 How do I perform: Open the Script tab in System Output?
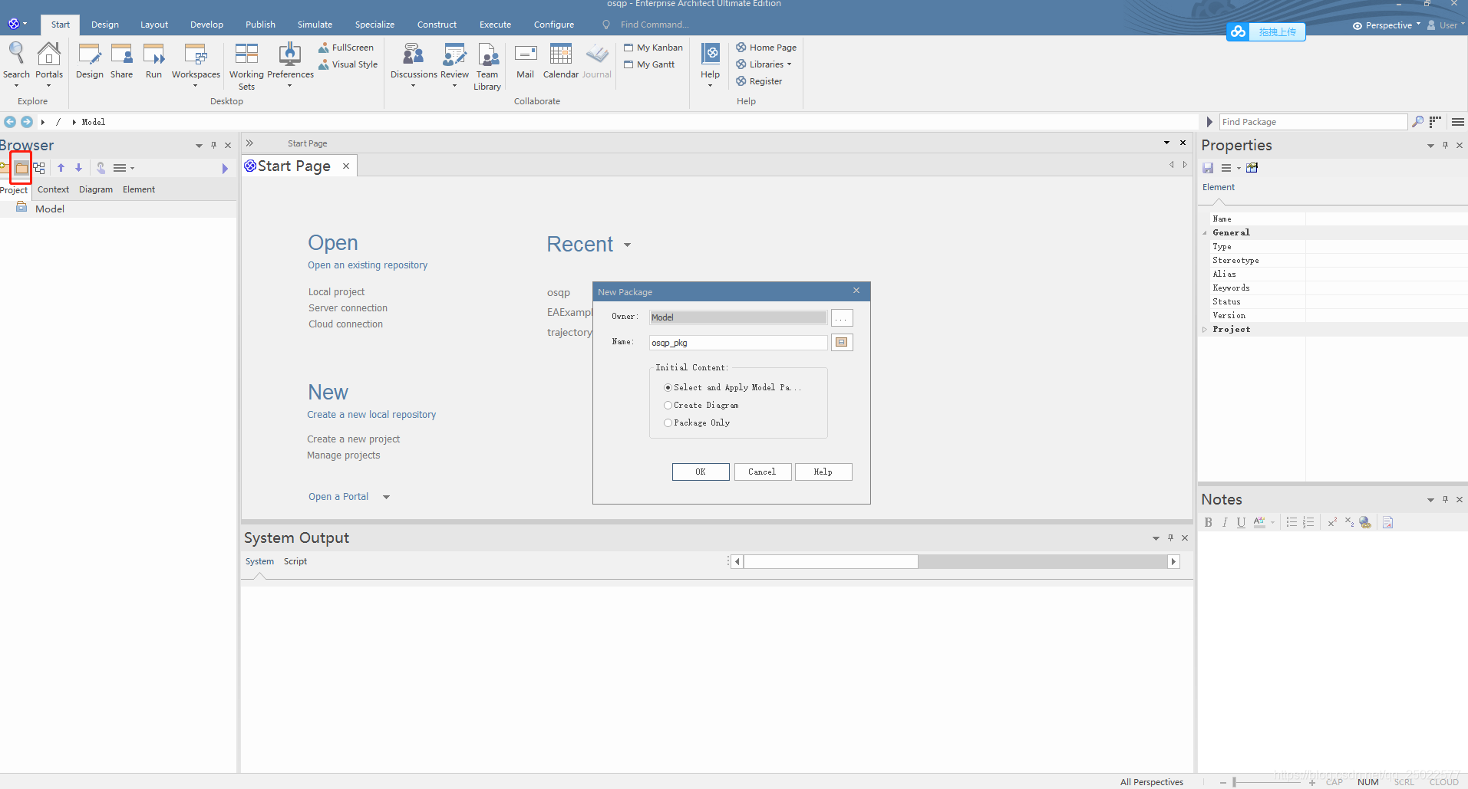(295, 561)
